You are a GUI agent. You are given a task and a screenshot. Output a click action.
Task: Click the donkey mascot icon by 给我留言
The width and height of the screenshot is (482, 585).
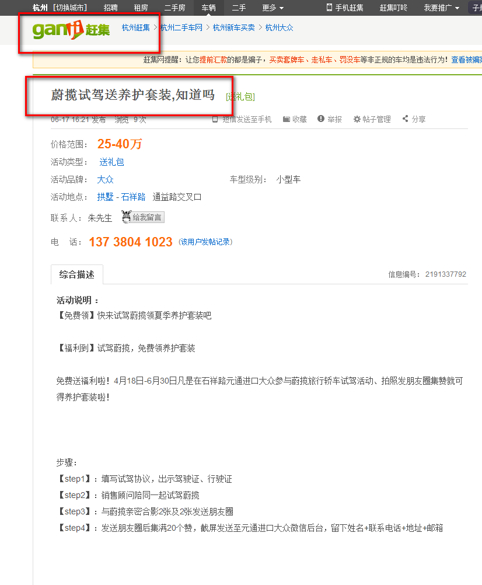click(127, 217)
